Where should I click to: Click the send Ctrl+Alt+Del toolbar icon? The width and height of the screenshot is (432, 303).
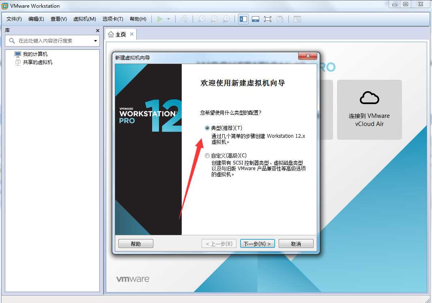[184, 19]
